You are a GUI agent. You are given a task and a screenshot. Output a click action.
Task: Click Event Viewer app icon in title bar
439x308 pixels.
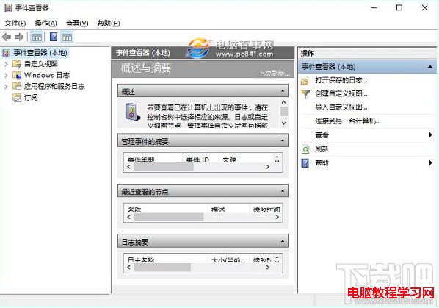[8, 8]
